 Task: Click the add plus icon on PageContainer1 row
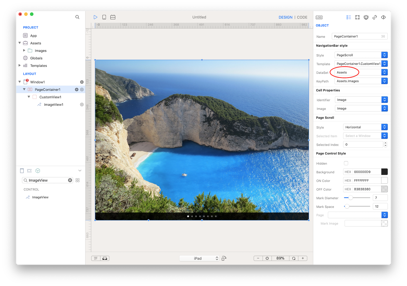click(x=77, y=90)
